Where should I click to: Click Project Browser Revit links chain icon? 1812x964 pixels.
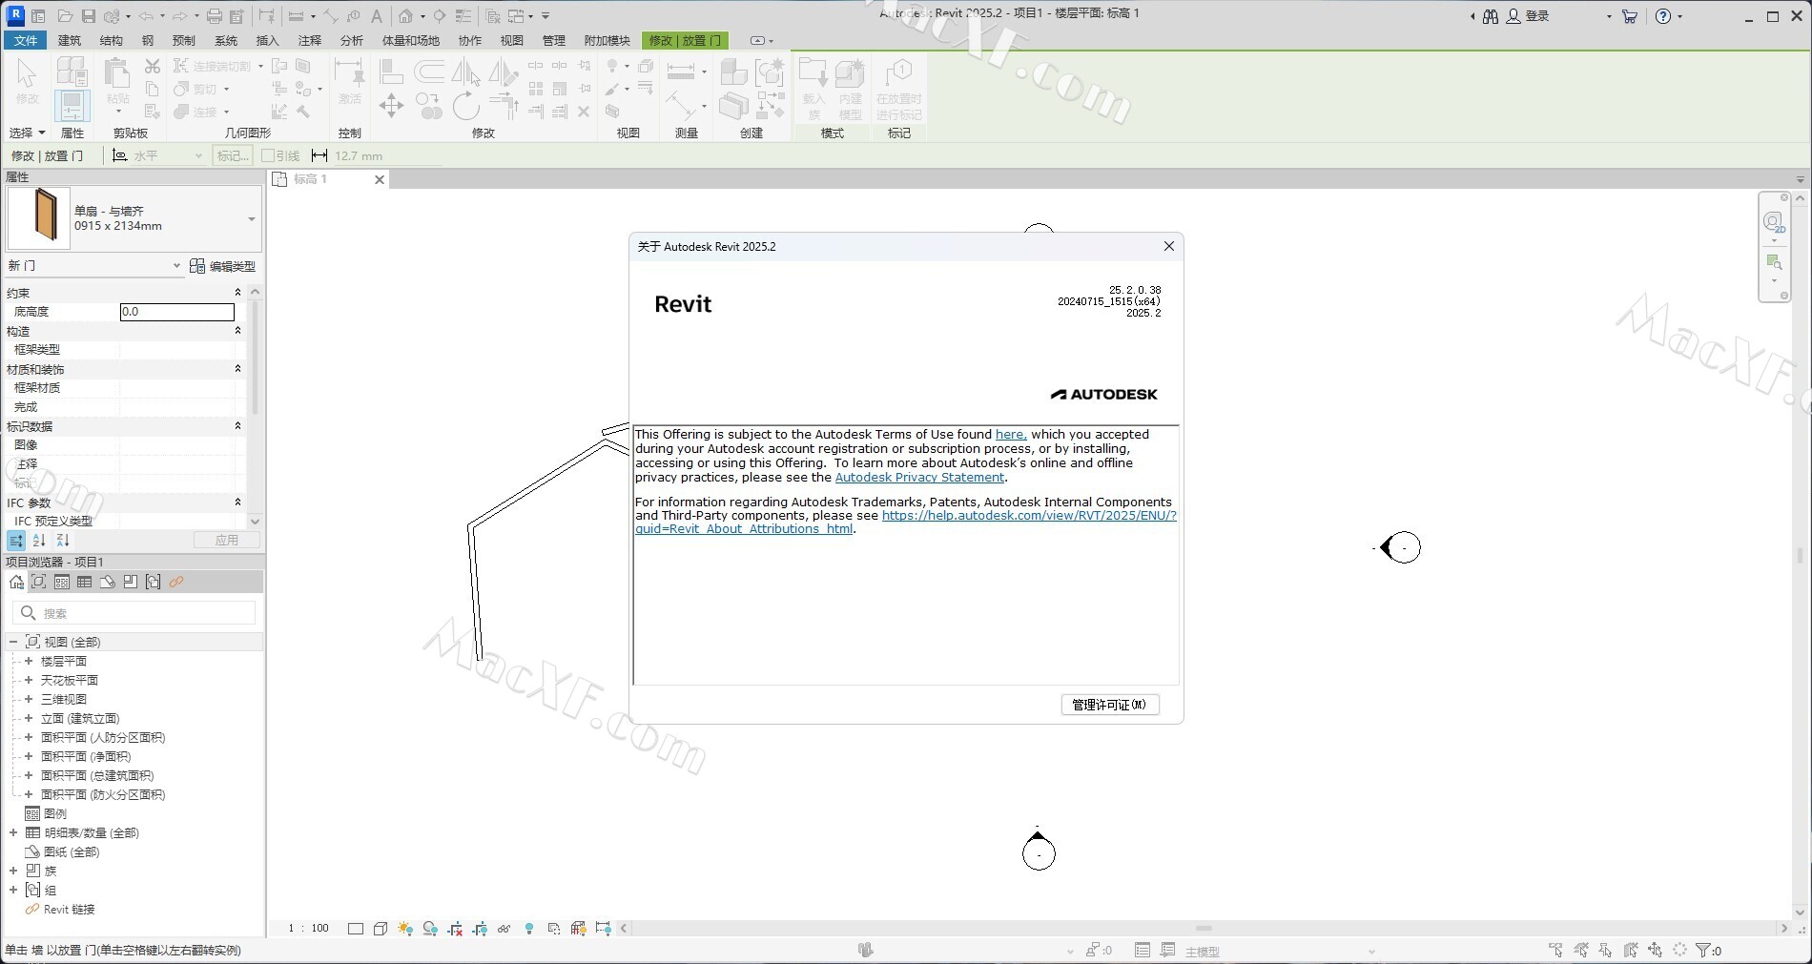tap(175, 582)
